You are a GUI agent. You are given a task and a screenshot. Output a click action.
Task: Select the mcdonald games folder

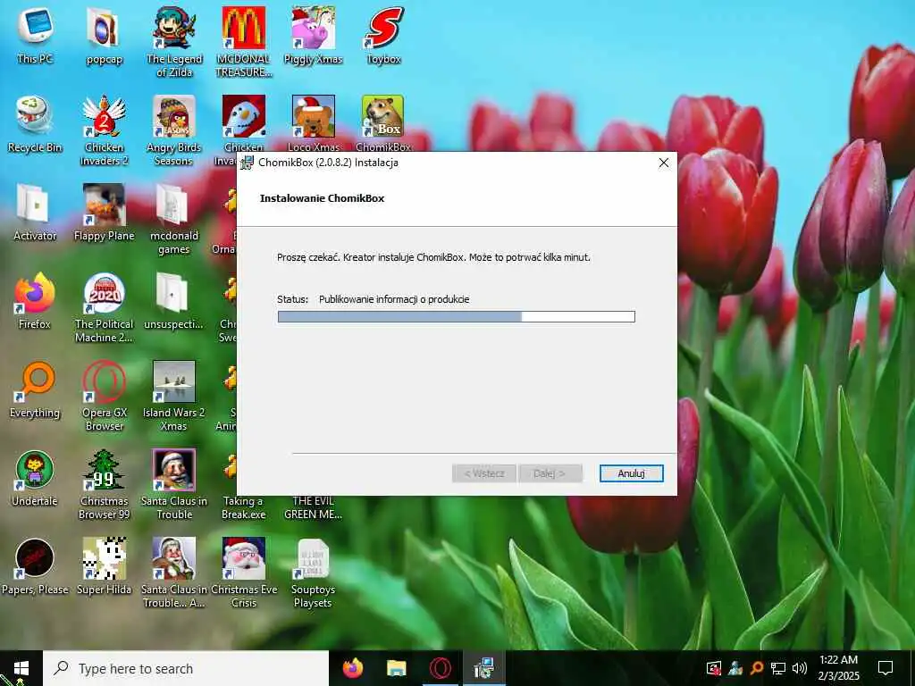pyautogui.click(x=174, y=220)
